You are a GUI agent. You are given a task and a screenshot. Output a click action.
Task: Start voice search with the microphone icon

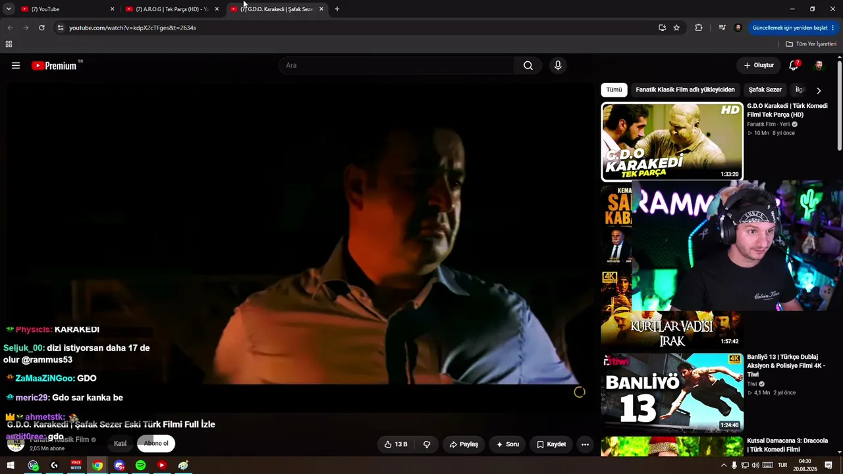point(558,65)
